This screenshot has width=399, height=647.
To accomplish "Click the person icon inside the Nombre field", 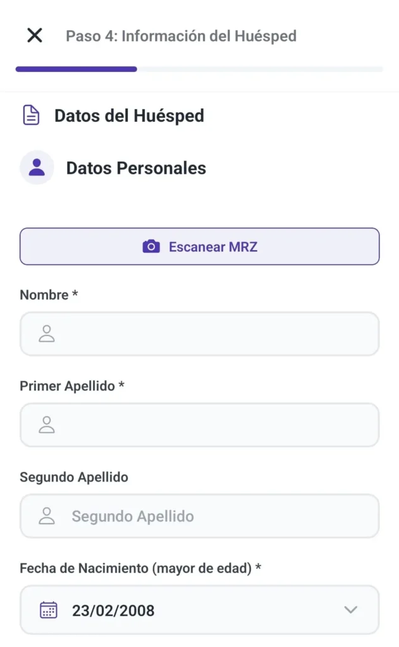I will point(46,334).
